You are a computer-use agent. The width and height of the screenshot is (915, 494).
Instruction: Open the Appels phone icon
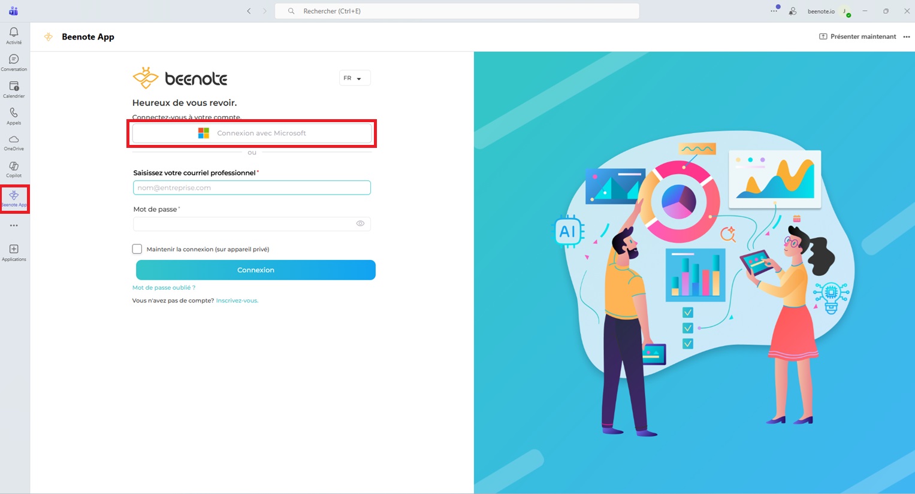[x=14, y=116]
